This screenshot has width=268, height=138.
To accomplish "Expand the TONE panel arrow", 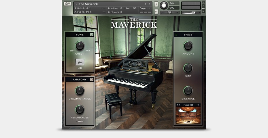I will (x=92, y=34).
